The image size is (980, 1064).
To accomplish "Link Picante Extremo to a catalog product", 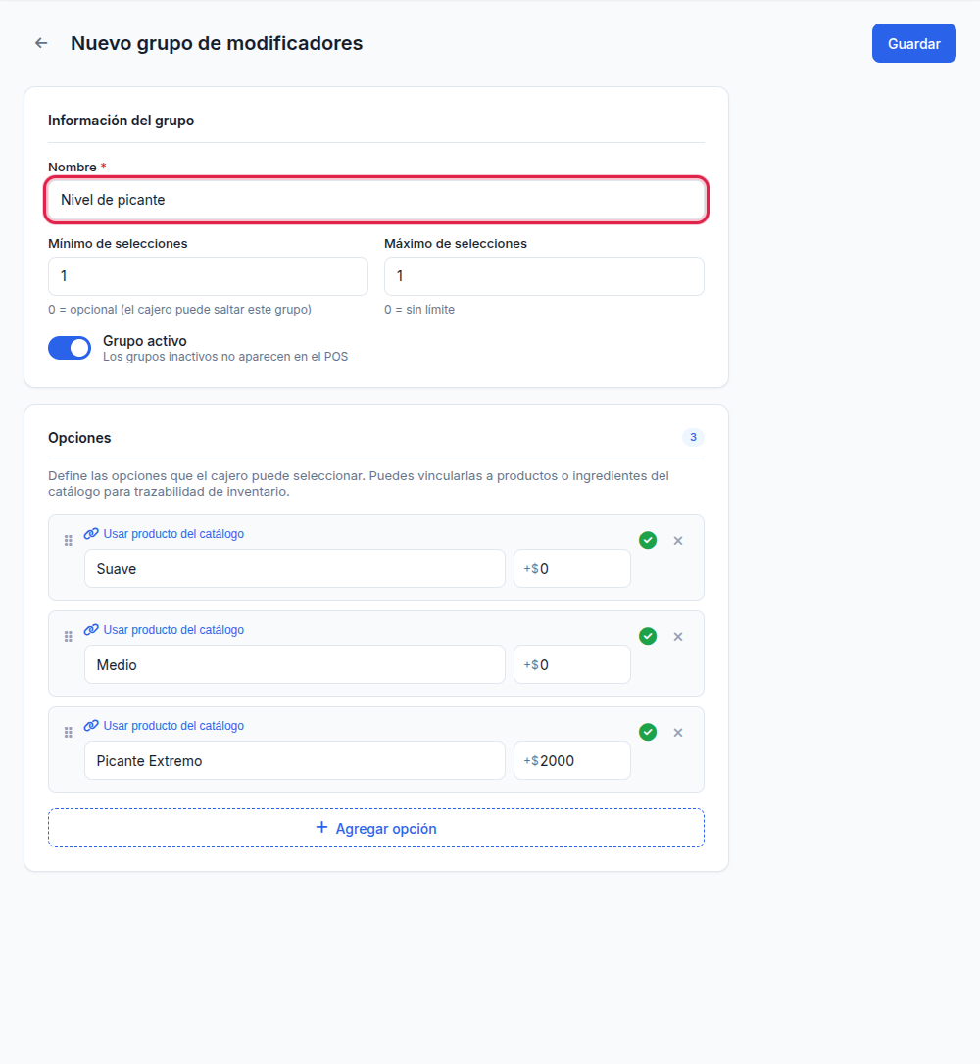I will pyautogui.click(x=173, y=726).
